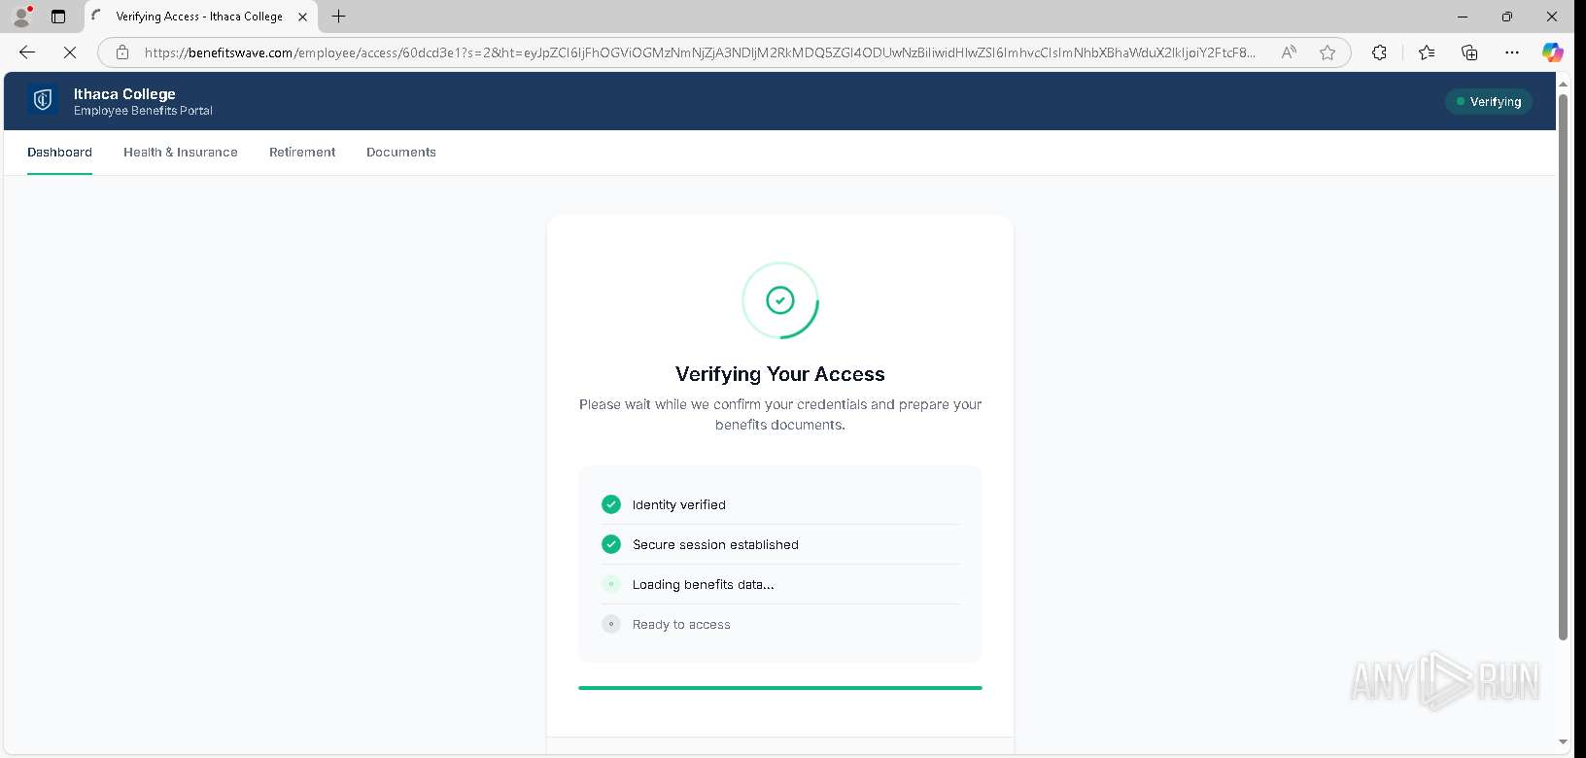This screenshot has height=758, width=1586.
Task: Close the Verifying Access tab
Action: tap(302, 17)
